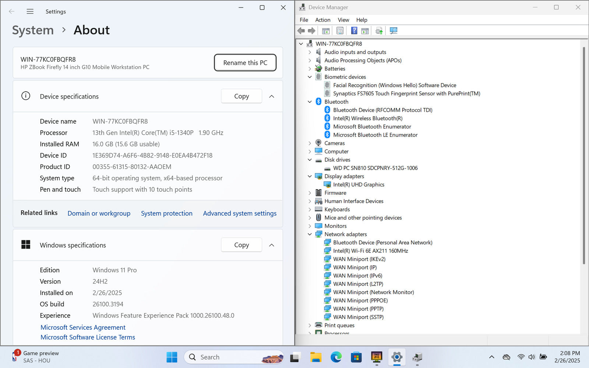Click the Device Manager vertical scrollbar
Screen dimensions: 589x368
(x=584, y=155)
